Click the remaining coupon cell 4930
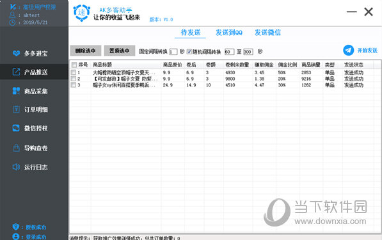Screen dimensions: 382x240 click(x=230, y=72)
